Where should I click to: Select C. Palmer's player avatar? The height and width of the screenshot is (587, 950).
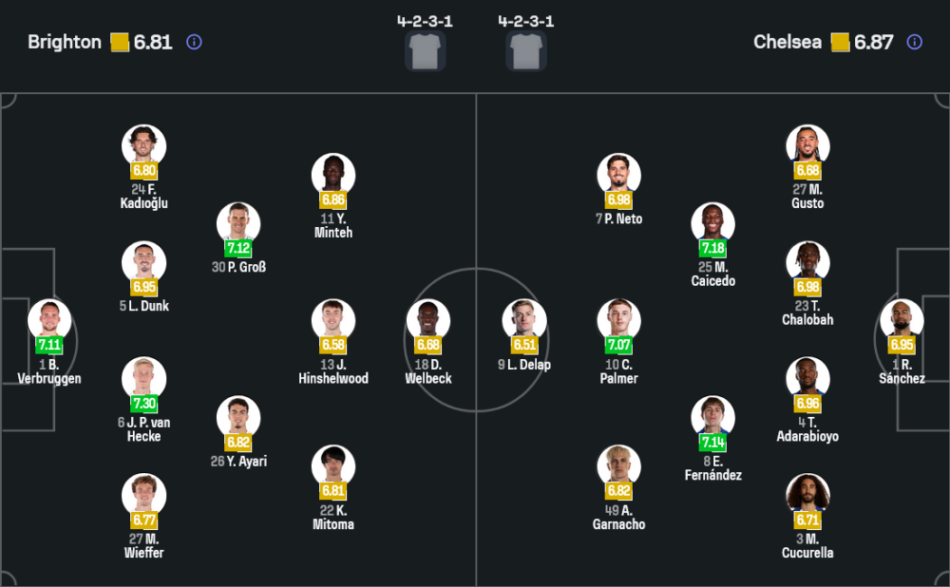coord(618,320)
